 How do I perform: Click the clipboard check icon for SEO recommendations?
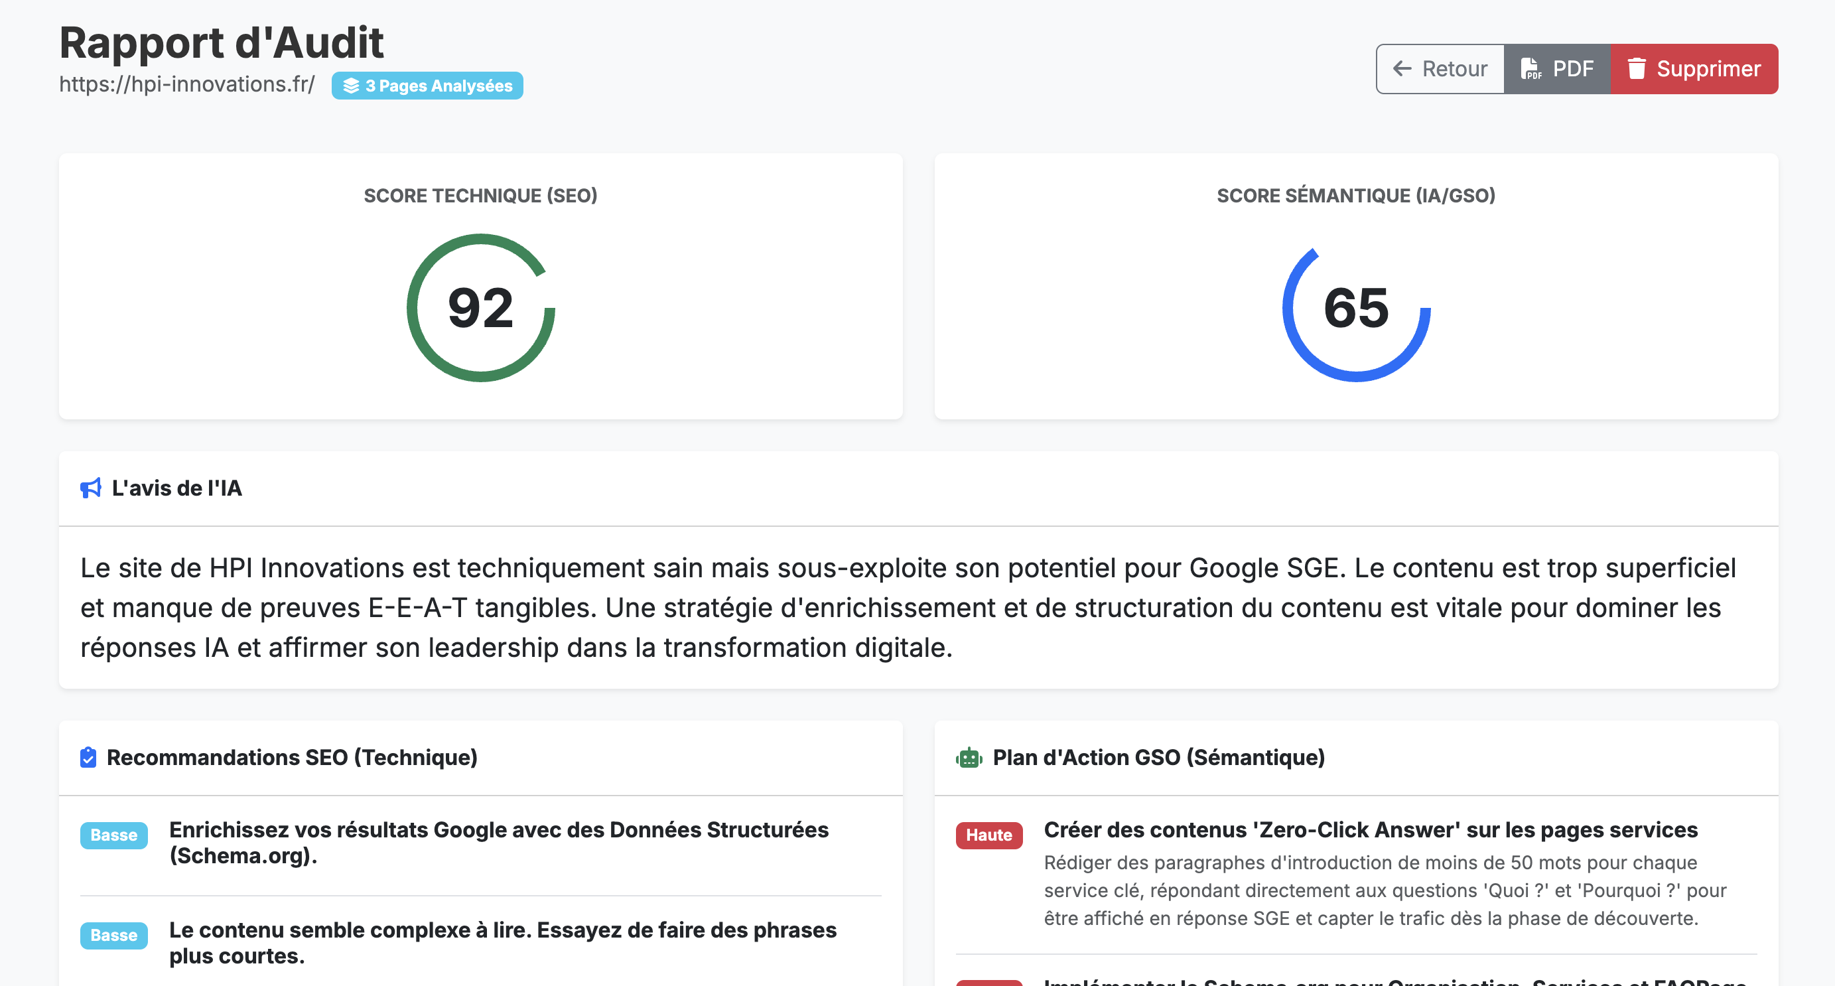click(88, 757)
